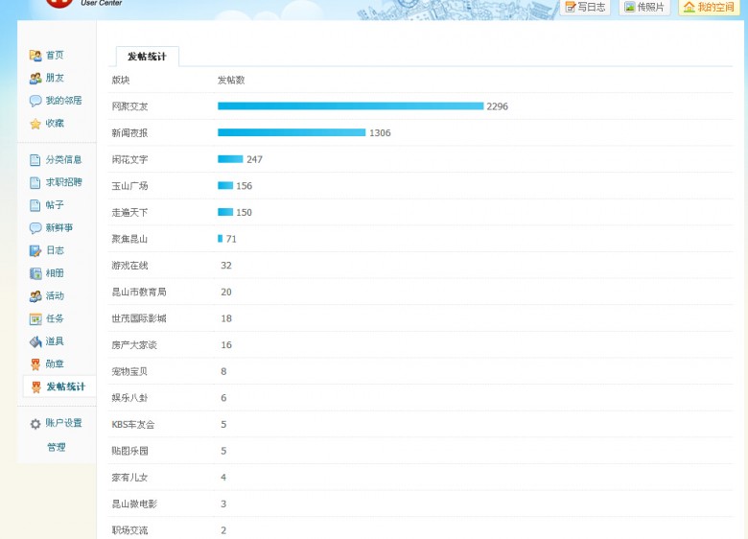
Task: Click the 帖子 document icon
Action: point(35,205)
